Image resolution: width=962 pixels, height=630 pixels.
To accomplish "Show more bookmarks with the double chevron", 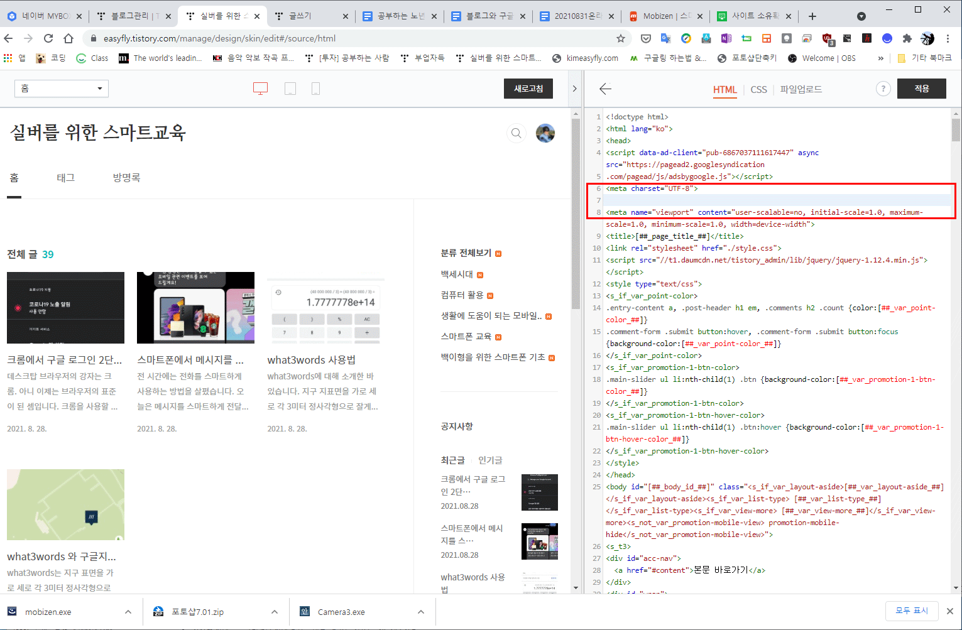I will pos(881,58).
